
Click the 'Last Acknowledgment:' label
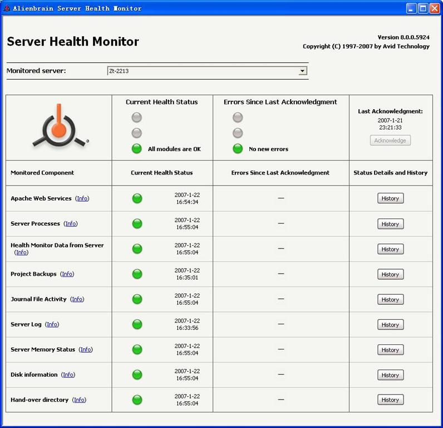coord(390,111)
